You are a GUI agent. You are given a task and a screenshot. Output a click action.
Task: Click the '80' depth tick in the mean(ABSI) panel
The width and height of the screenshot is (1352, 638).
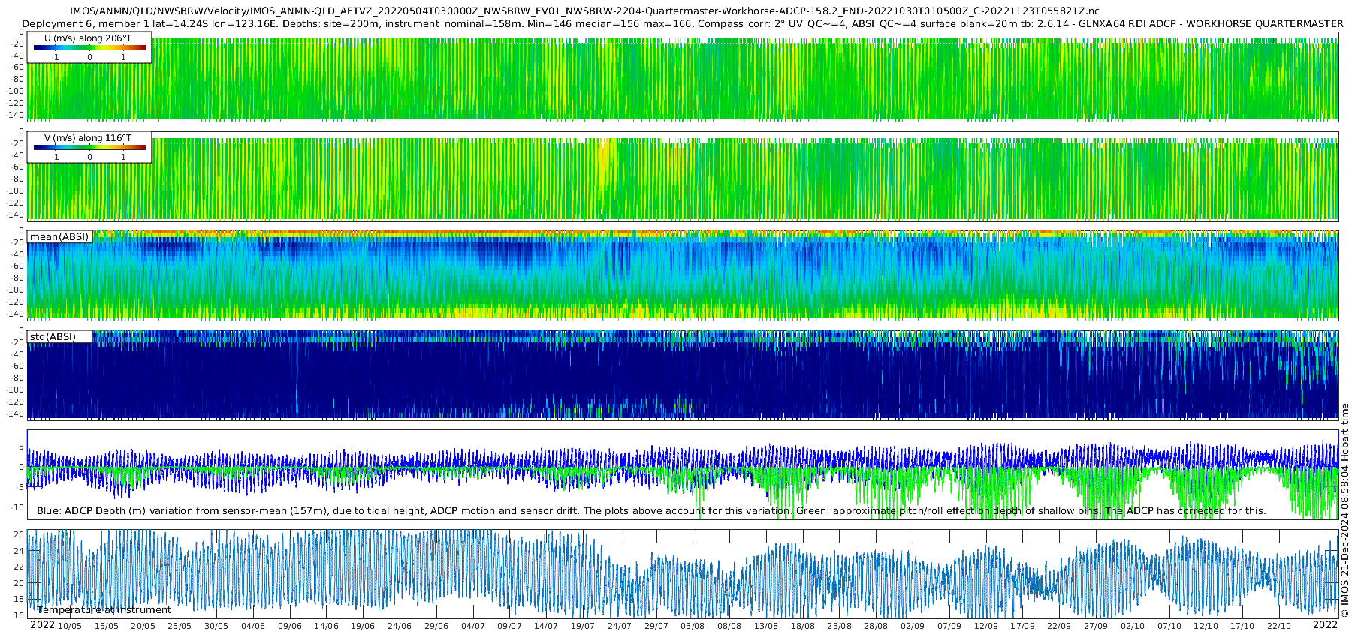[20, 278]
